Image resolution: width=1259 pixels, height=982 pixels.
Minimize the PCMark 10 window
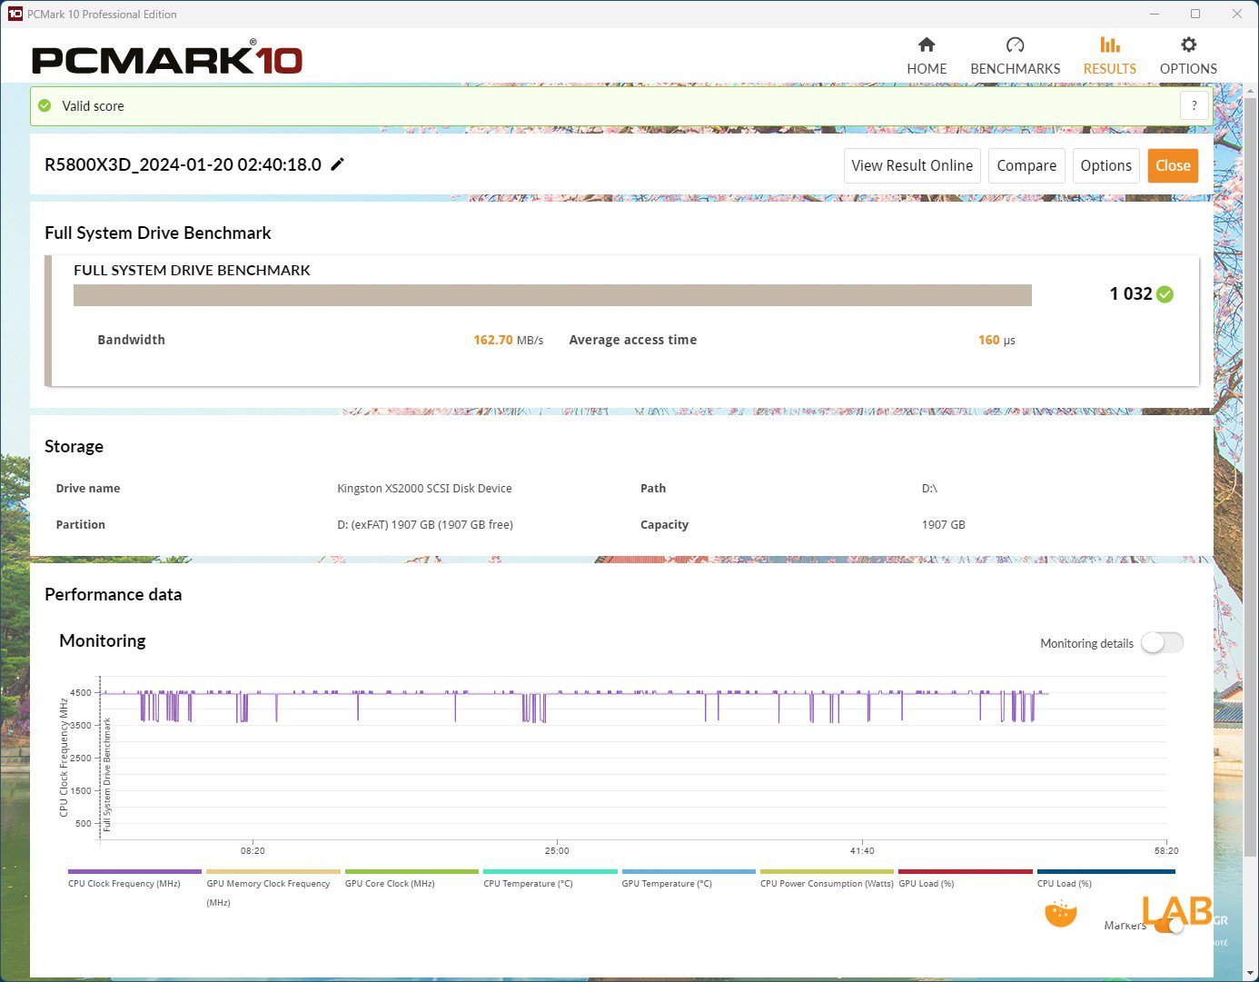(x=1155, y=14)
